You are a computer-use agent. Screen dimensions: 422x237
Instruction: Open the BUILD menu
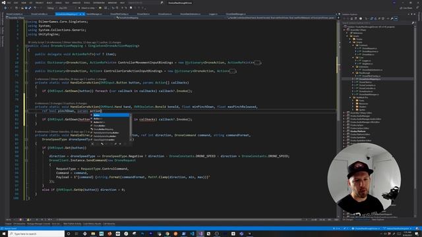click(x=49, y=3)
